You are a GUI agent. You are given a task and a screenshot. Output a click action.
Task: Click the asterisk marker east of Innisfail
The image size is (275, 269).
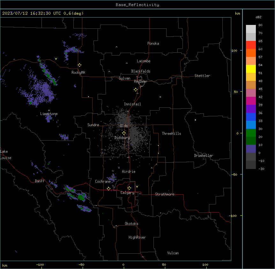point(160,97)
